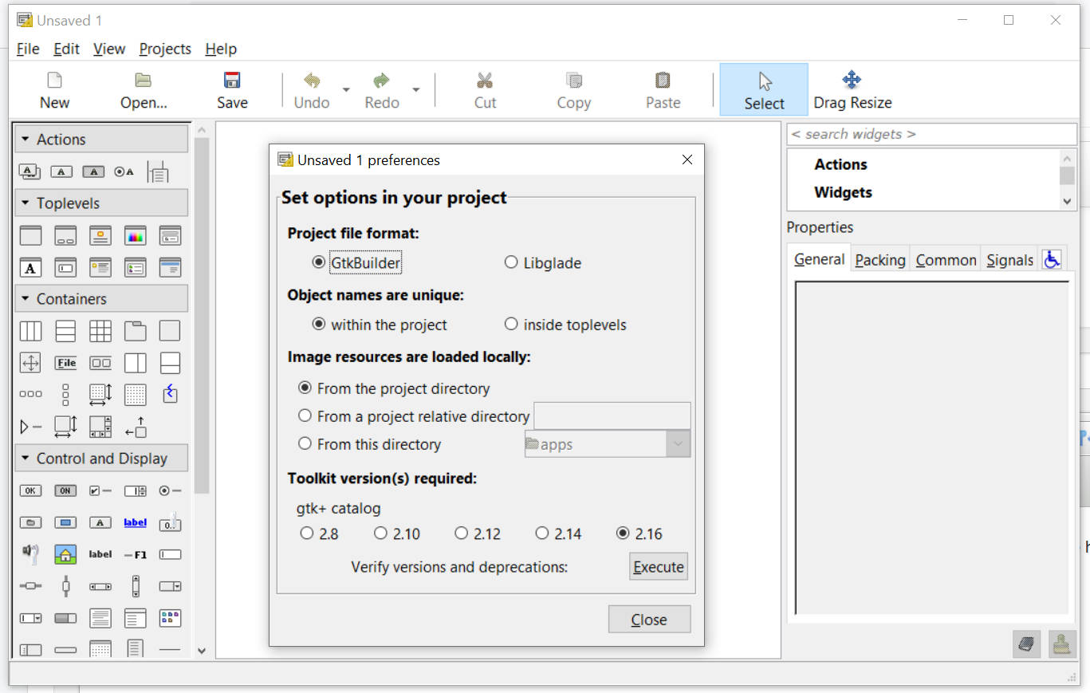Add a Link Button with blue label

[x=136, y=522]
